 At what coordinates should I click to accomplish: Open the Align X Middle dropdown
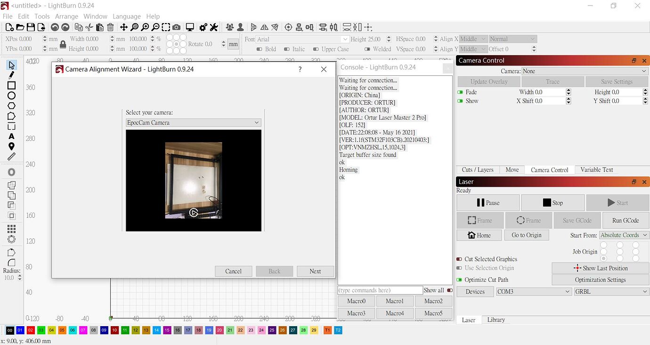(473, 39)
